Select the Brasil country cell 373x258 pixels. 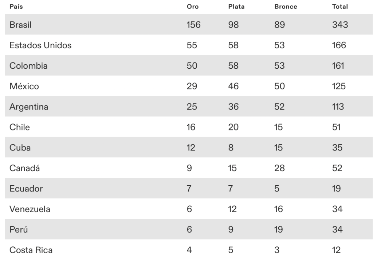click(20, 25)
